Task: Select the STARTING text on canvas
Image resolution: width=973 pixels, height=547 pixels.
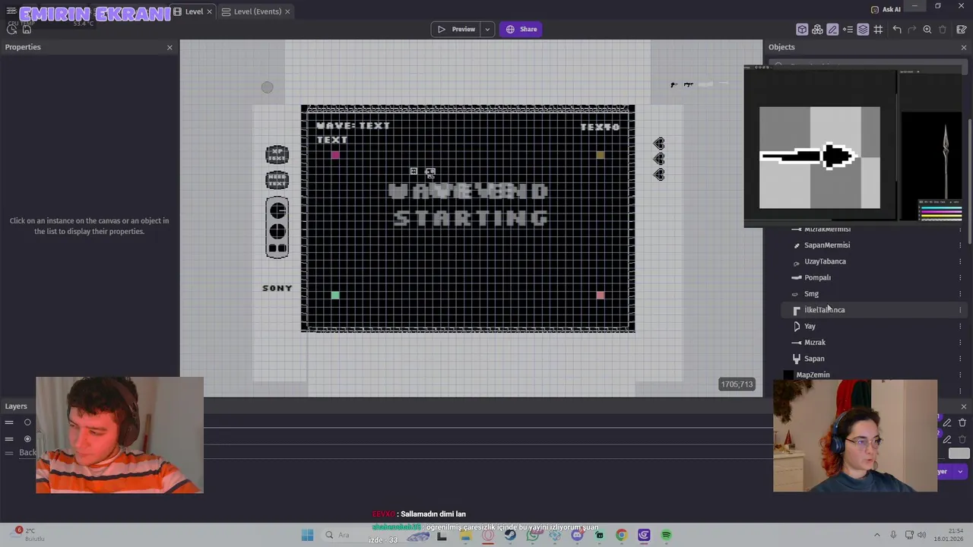Action: (x=471, y=219)
